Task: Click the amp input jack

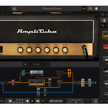Action: coord(84,47)
